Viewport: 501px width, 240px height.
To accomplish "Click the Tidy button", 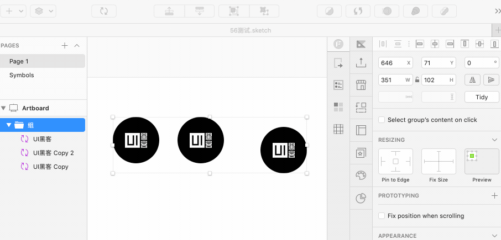I will [482, 97].
